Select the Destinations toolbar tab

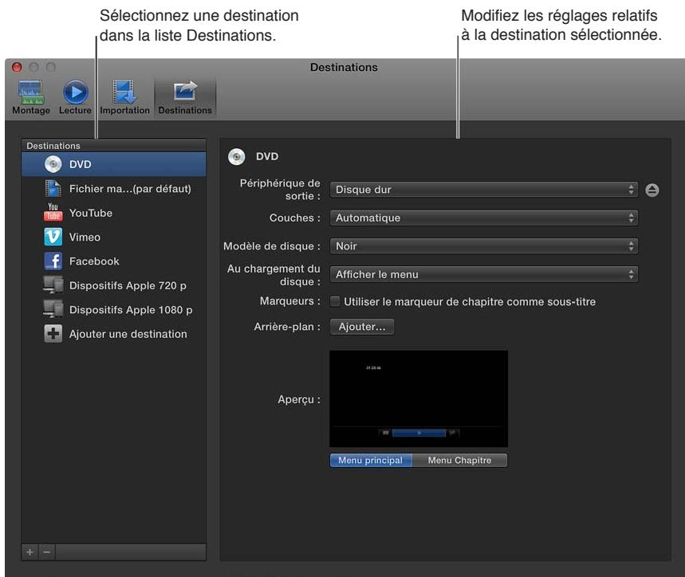tap(185, 98)
